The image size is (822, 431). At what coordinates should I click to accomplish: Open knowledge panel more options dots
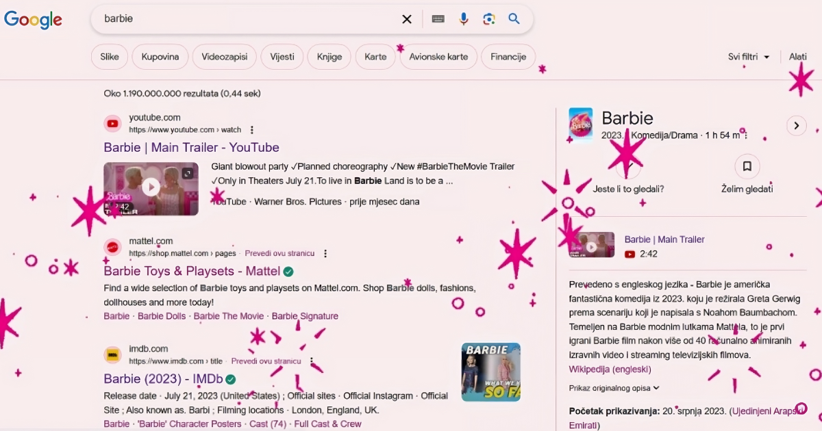(747, 135)
